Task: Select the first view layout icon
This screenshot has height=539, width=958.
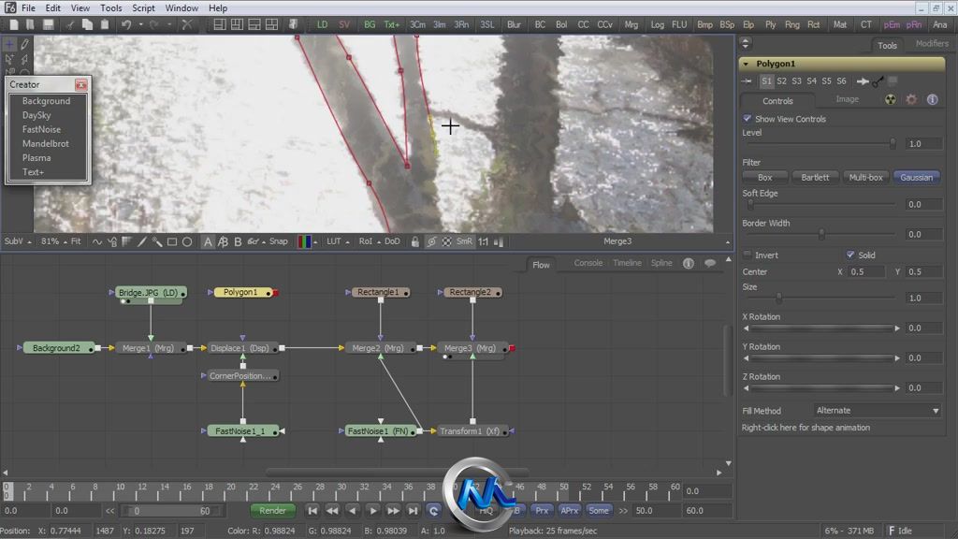Action: pos(220,24)
